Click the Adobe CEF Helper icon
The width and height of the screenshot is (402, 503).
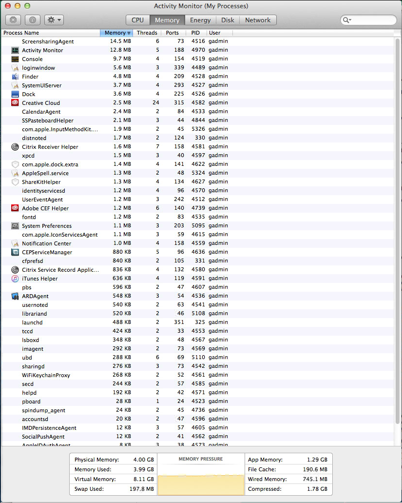point(15,208)
